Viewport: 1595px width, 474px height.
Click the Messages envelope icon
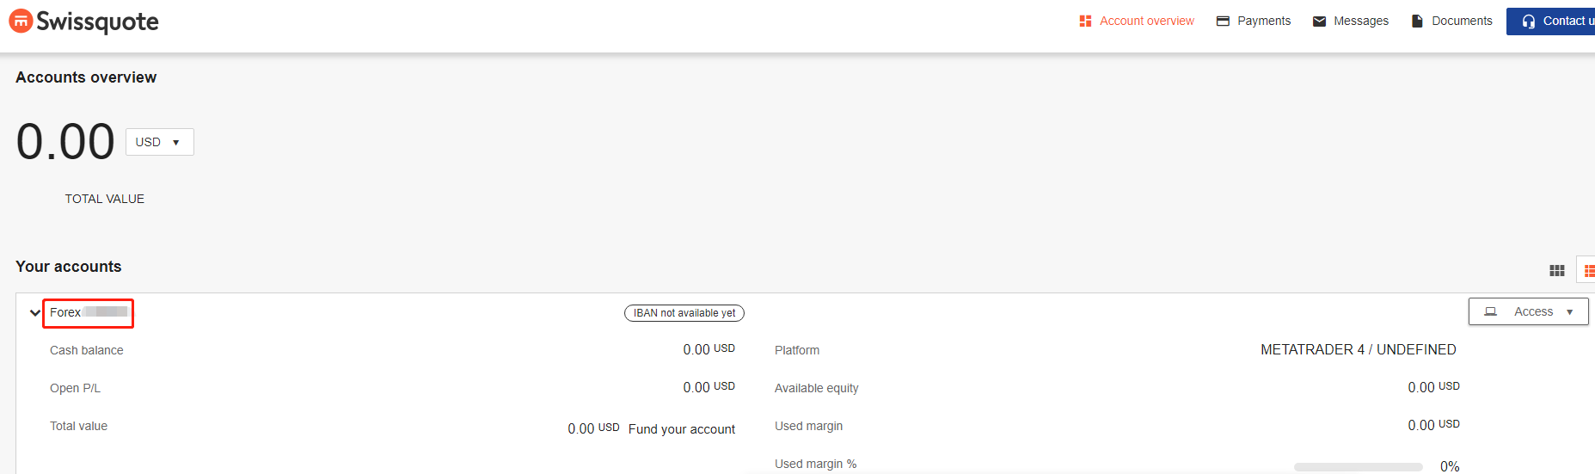click(1319, 22)
